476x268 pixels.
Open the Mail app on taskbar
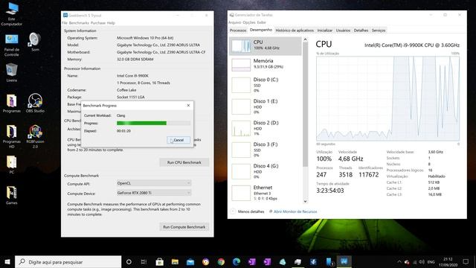[190, 261]
